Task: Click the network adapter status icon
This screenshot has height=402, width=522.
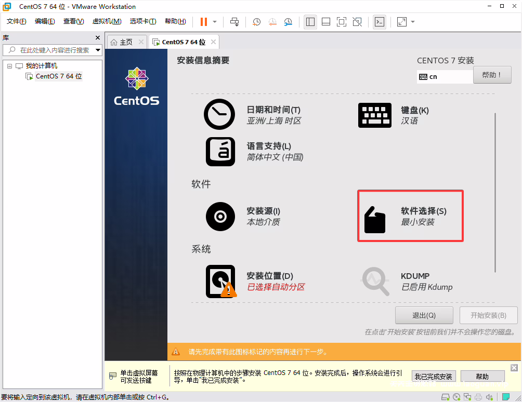Action: [x=467, y=397]
